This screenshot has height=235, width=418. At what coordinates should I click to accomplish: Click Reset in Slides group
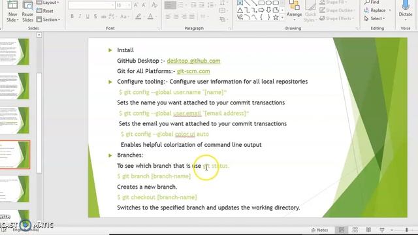(45, 11)
